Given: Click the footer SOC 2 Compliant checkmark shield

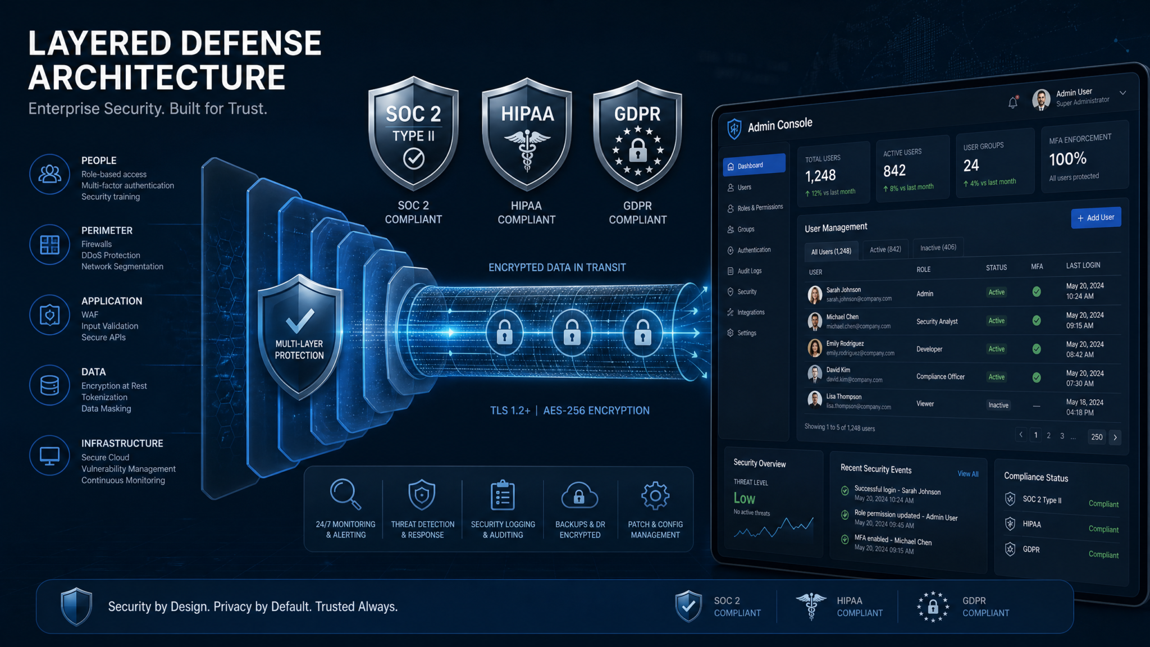Looking at the screenshot, I should click(689, 606).
